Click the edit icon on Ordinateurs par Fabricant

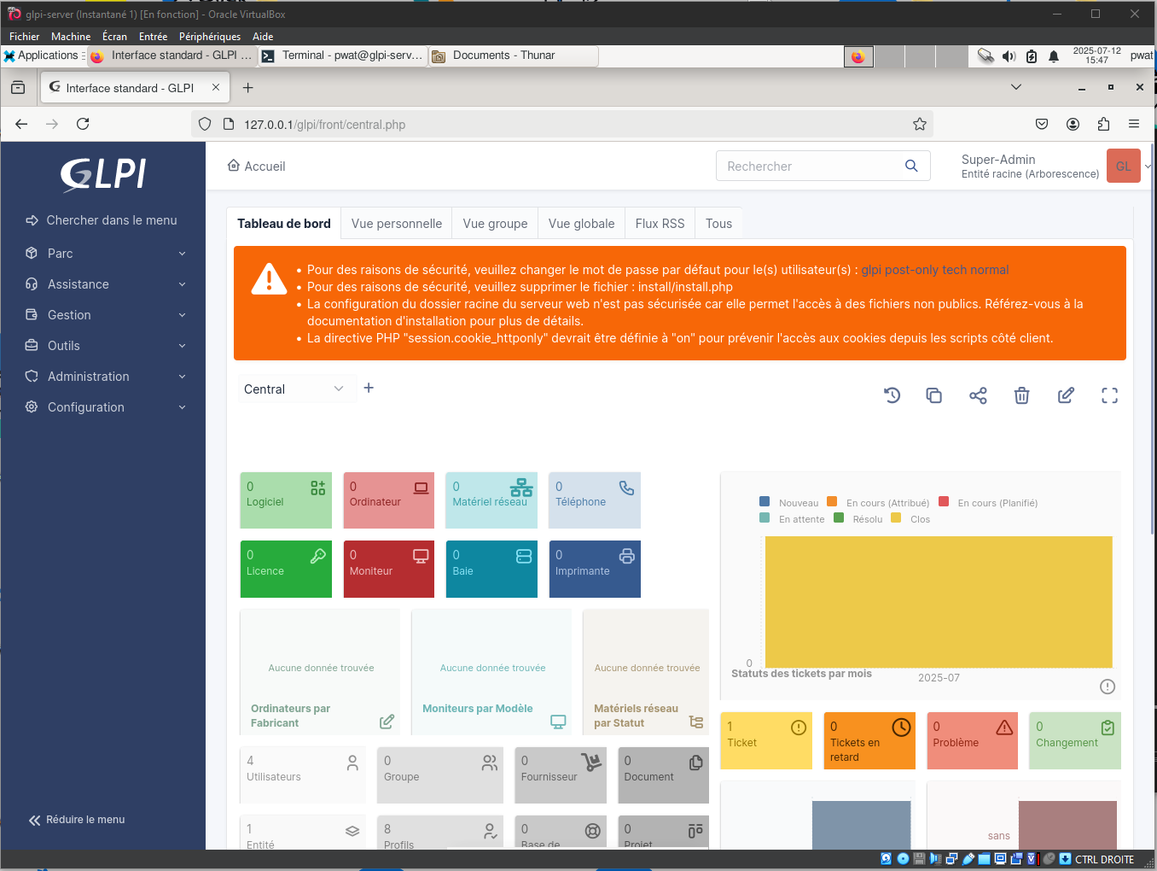point(387,722)
